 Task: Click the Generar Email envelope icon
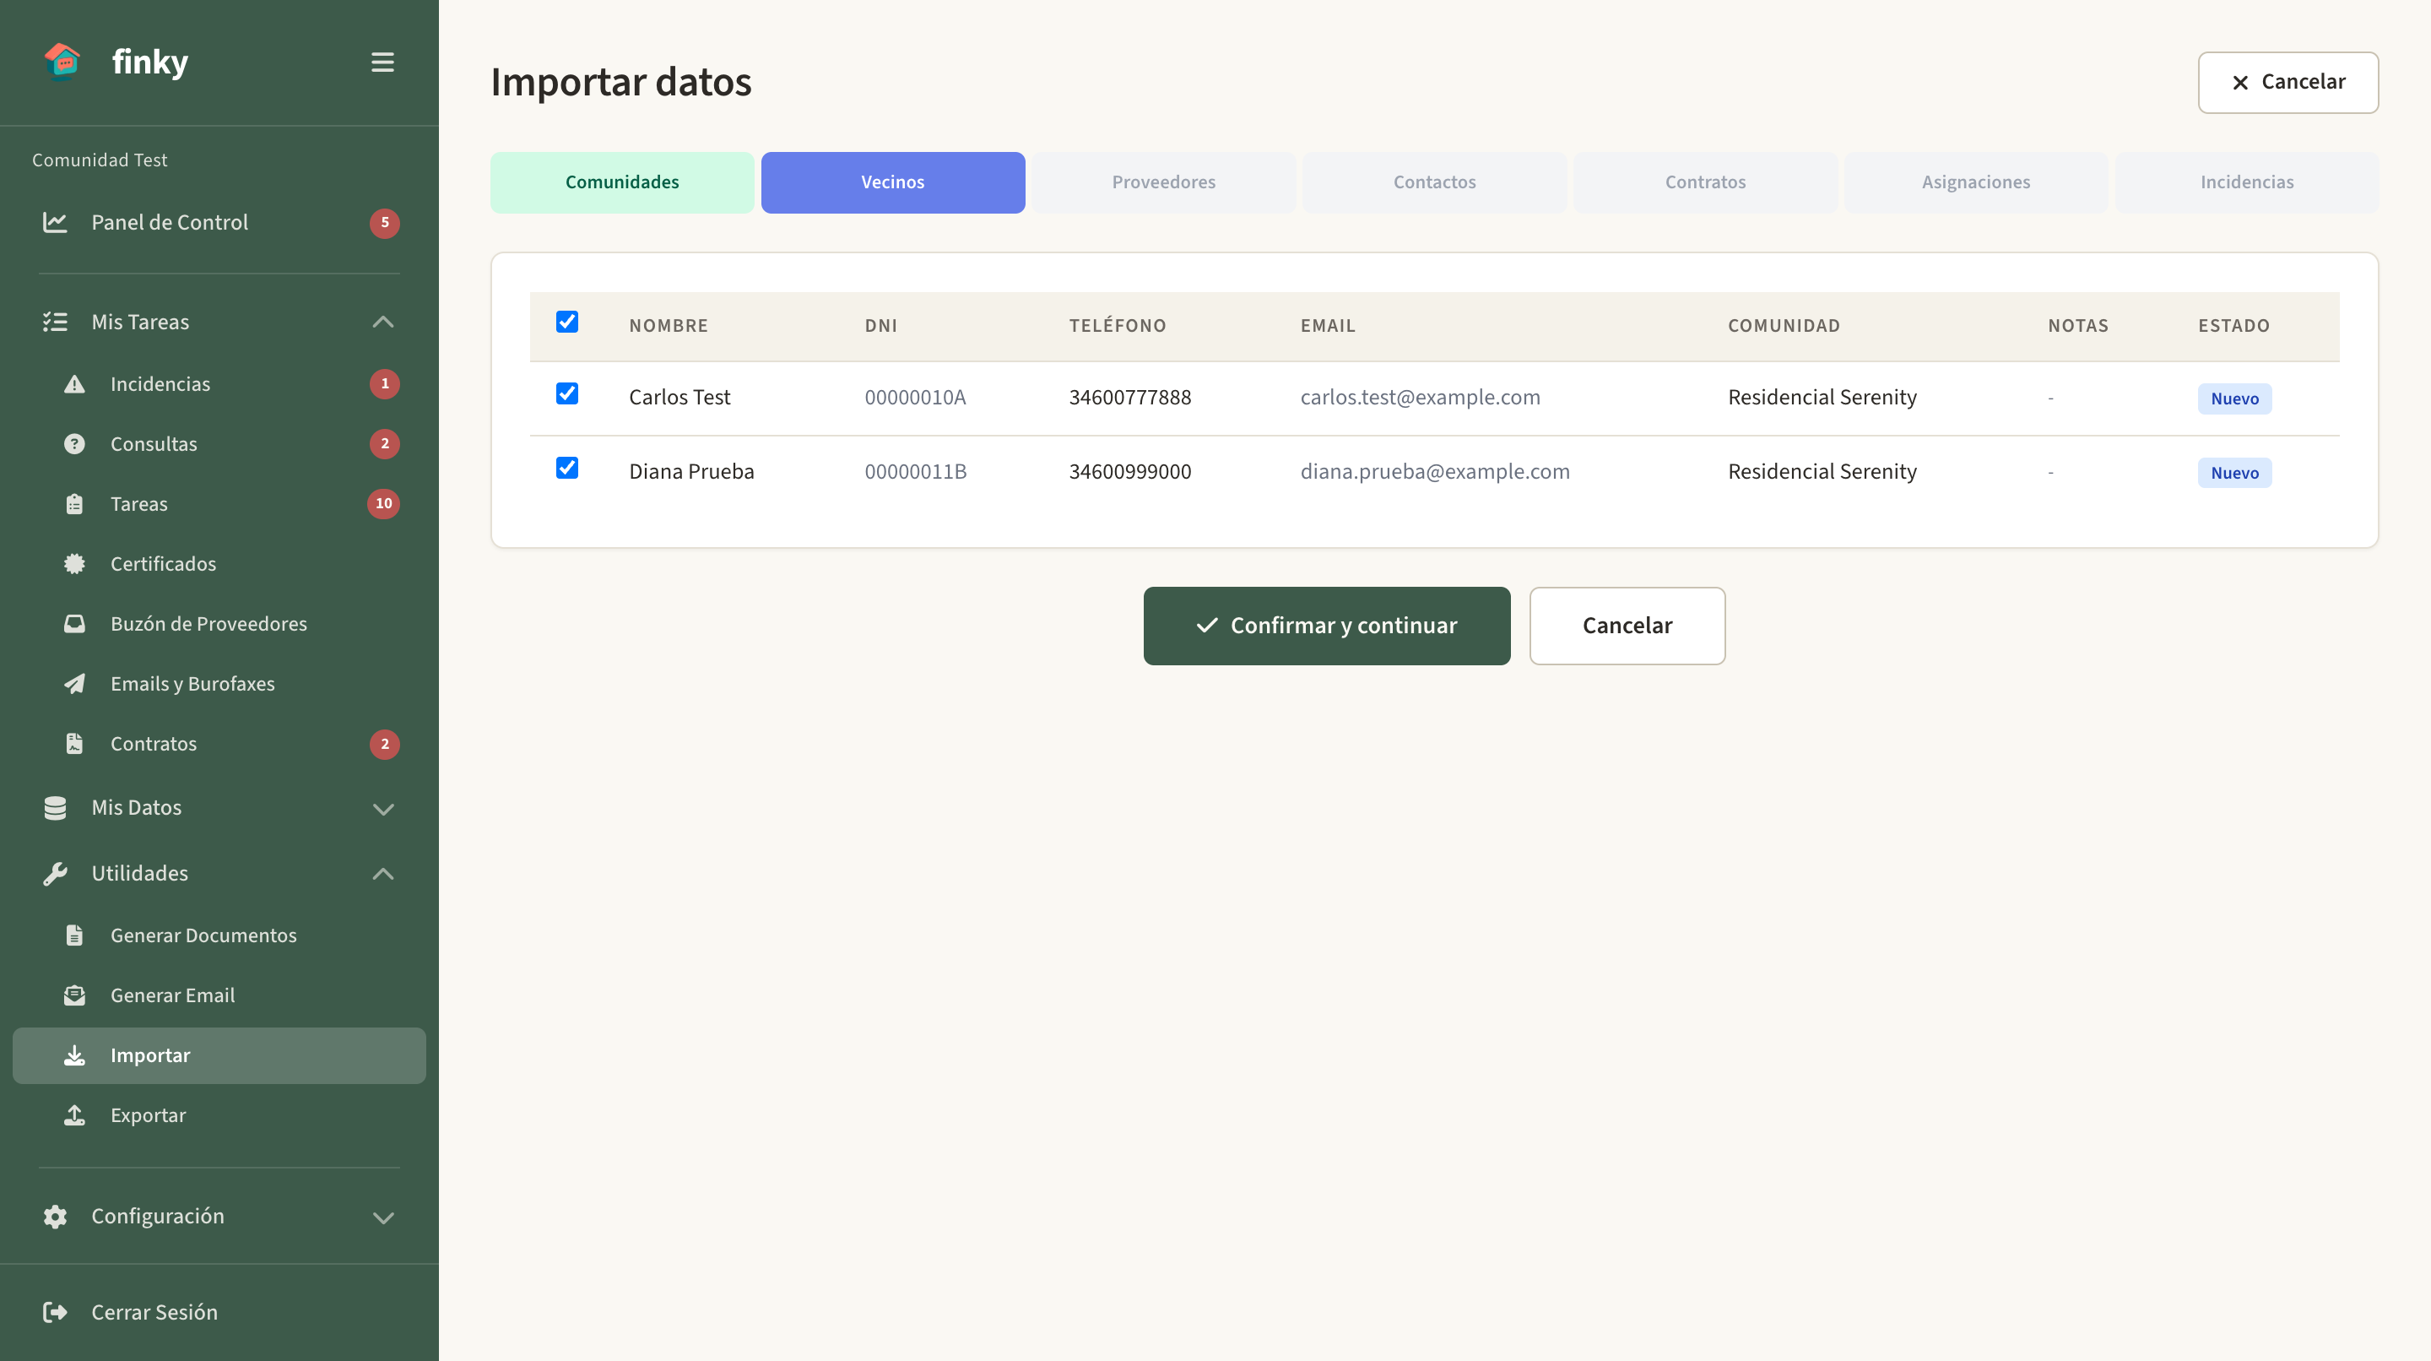pos(74,995)
